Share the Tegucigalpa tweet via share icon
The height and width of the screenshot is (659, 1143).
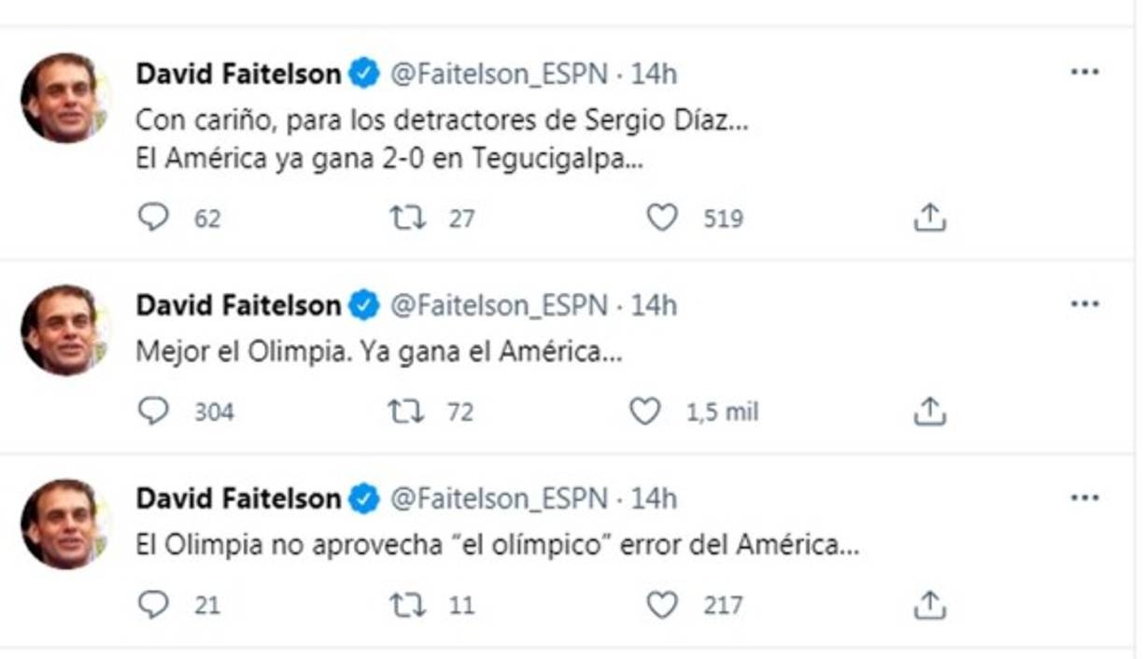click(x=929, y=218)
